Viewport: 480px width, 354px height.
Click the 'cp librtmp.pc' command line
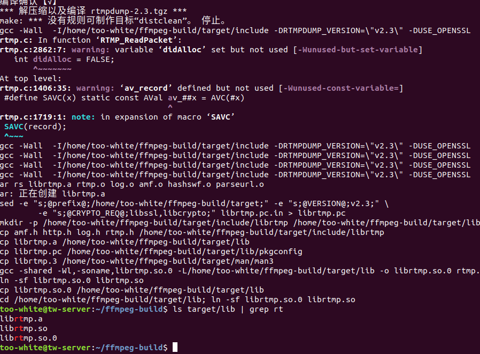[151, 251]
